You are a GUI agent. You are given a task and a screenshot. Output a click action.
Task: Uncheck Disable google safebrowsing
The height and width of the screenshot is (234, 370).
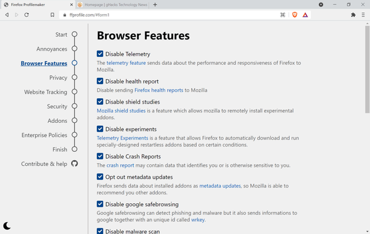tap(100, 204)
